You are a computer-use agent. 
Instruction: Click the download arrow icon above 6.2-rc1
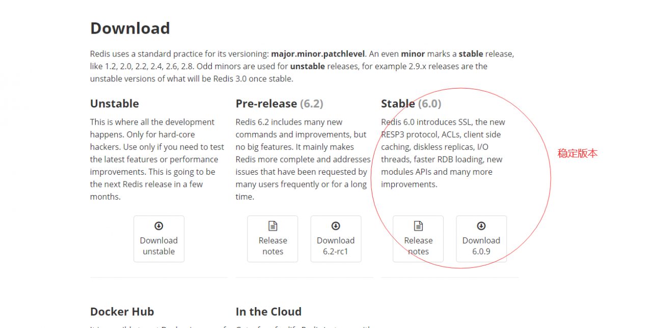(336, 226)
